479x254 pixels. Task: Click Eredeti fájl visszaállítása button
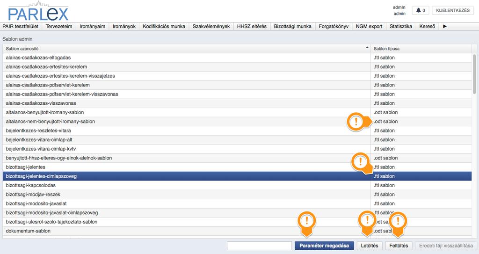[446, 246]
